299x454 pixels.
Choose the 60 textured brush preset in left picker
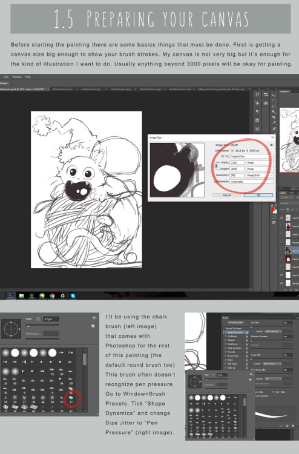(x=33, y=408)
